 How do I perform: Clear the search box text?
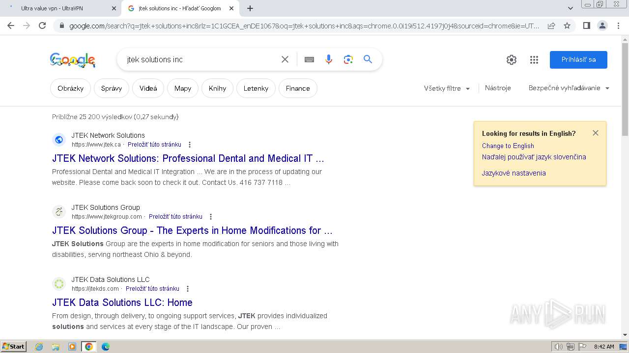point(285,59)
